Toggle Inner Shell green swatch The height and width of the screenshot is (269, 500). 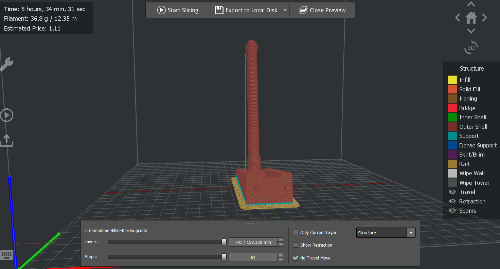(x=452, y=117)
